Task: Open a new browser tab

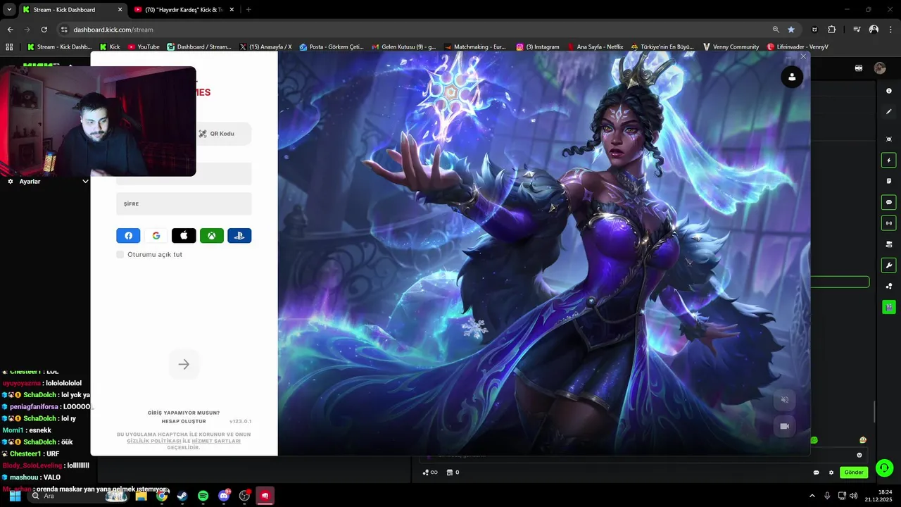Action: click(248, 10)
